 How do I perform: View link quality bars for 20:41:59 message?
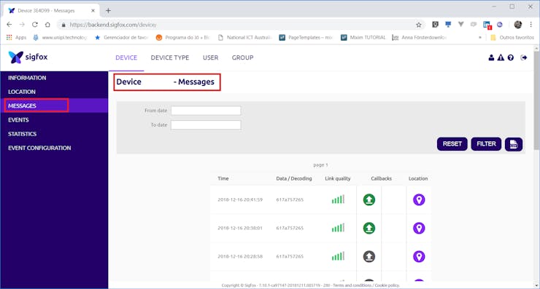point(338,199)
